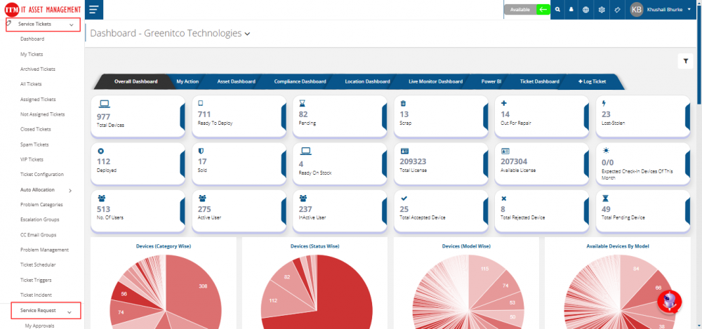This screenshot has height=329, width=702.
Task: Click the ticket tag icon in header
Action: pyautogui.click(x=616, y=10)
